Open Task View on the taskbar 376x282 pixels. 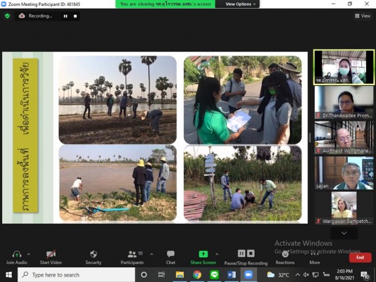(161, 275)
